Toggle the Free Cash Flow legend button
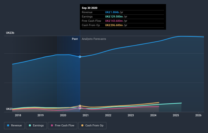The image size is (208, 133). tap(63, 126)
